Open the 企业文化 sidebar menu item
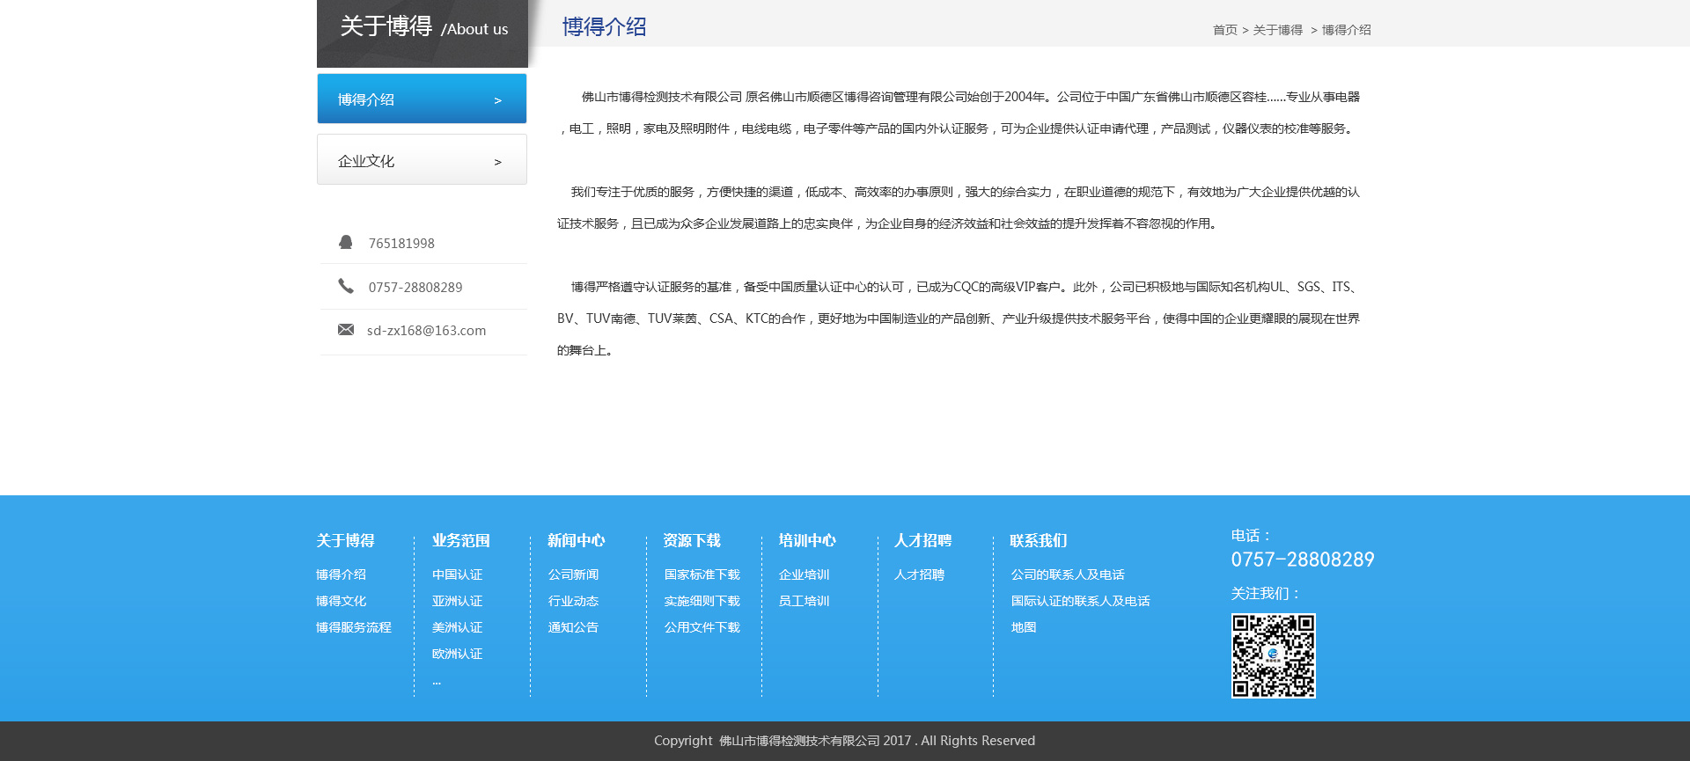Viewport: 1690px width, 761px height. pos(422,160)
